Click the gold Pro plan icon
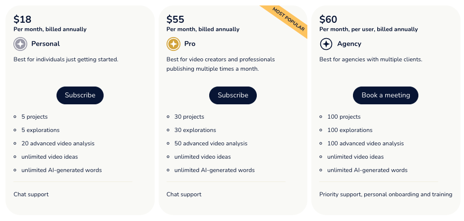 (x=174, y=44)
